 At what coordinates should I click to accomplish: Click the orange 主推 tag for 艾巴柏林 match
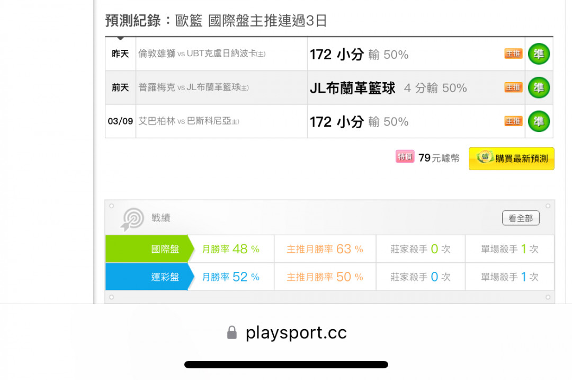coord(513,121)
